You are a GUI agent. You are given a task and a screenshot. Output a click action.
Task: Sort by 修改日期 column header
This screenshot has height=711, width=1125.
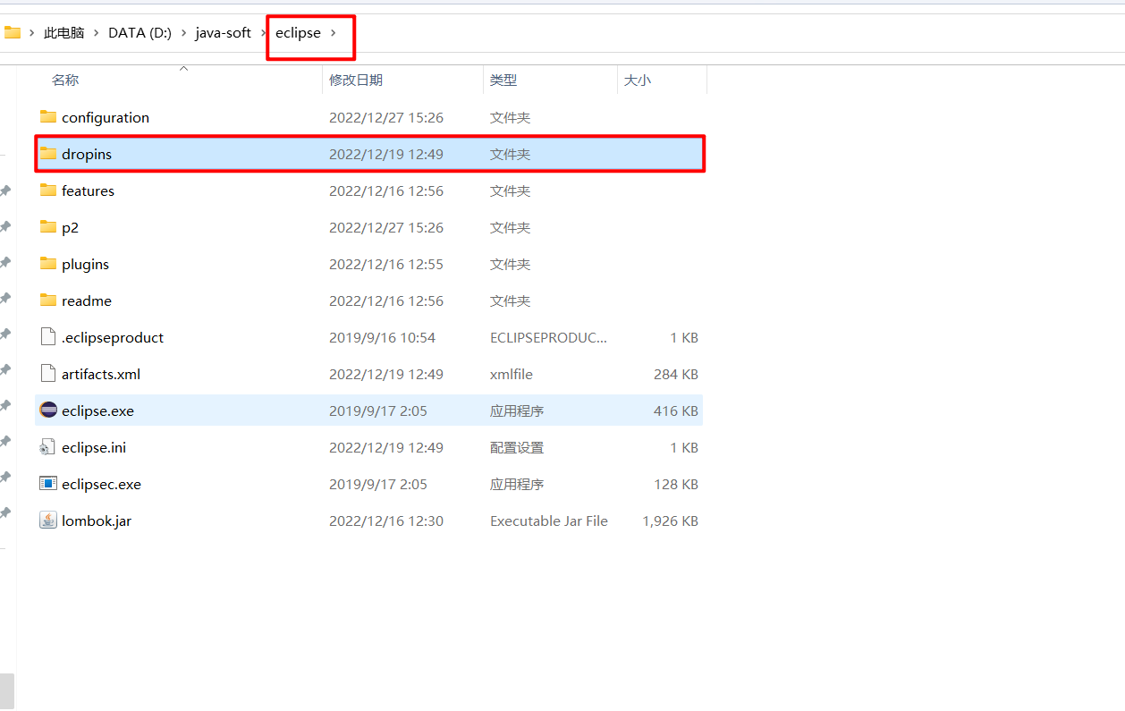[x=356, y=80]
